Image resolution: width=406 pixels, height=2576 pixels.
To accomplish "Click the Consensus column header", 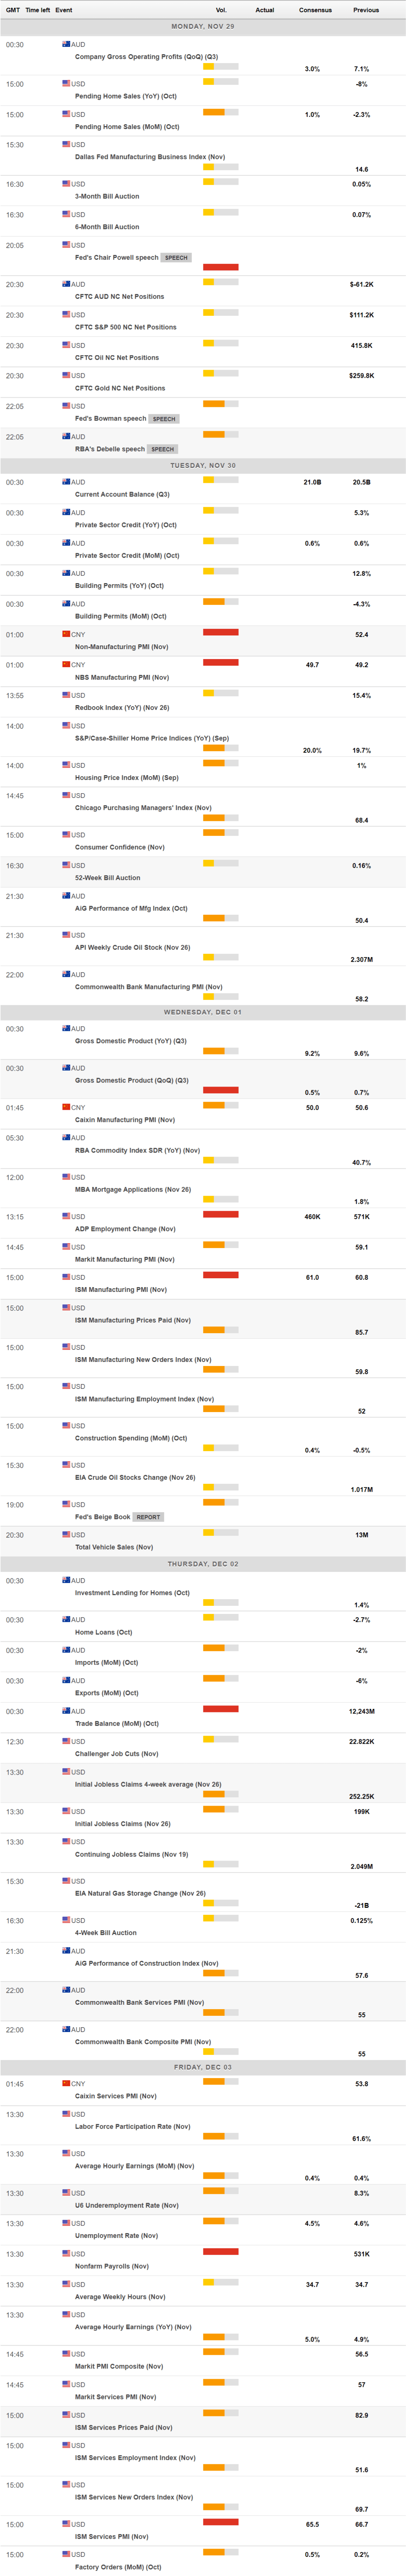I will click(x=315, y=10).
